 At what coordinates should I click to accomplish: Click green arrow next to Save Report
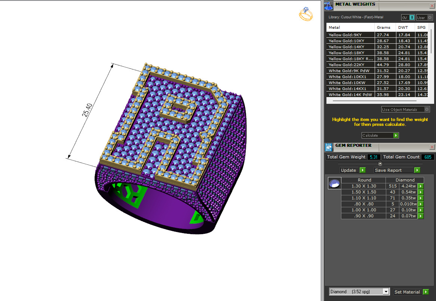point(417,170)
